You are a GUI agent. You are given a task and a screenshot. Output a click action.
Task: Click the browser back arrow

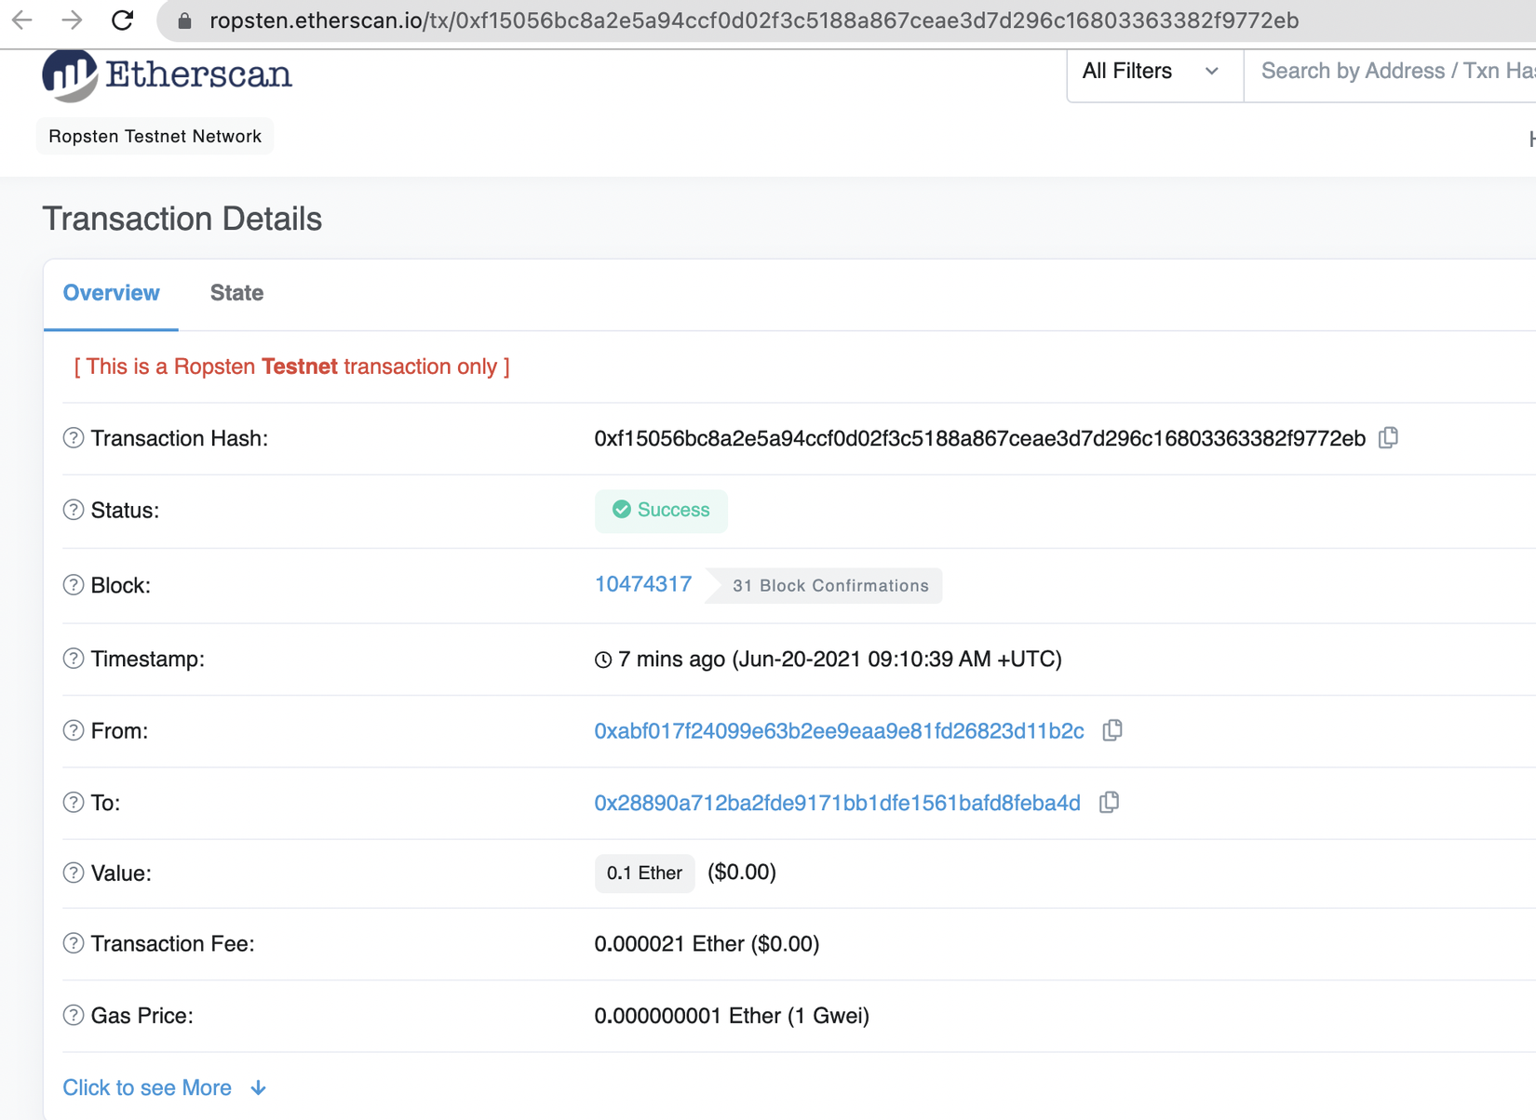tap(22, 20)
